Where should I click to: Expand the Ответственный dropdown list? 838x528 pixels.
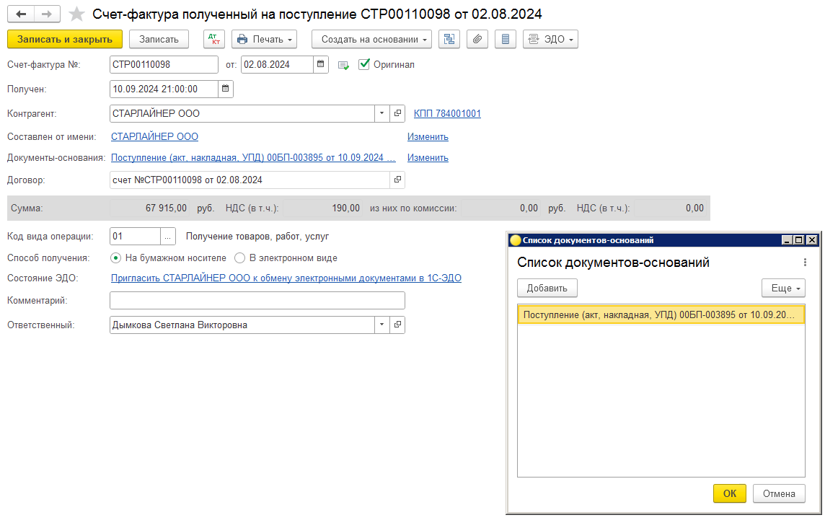381,325
